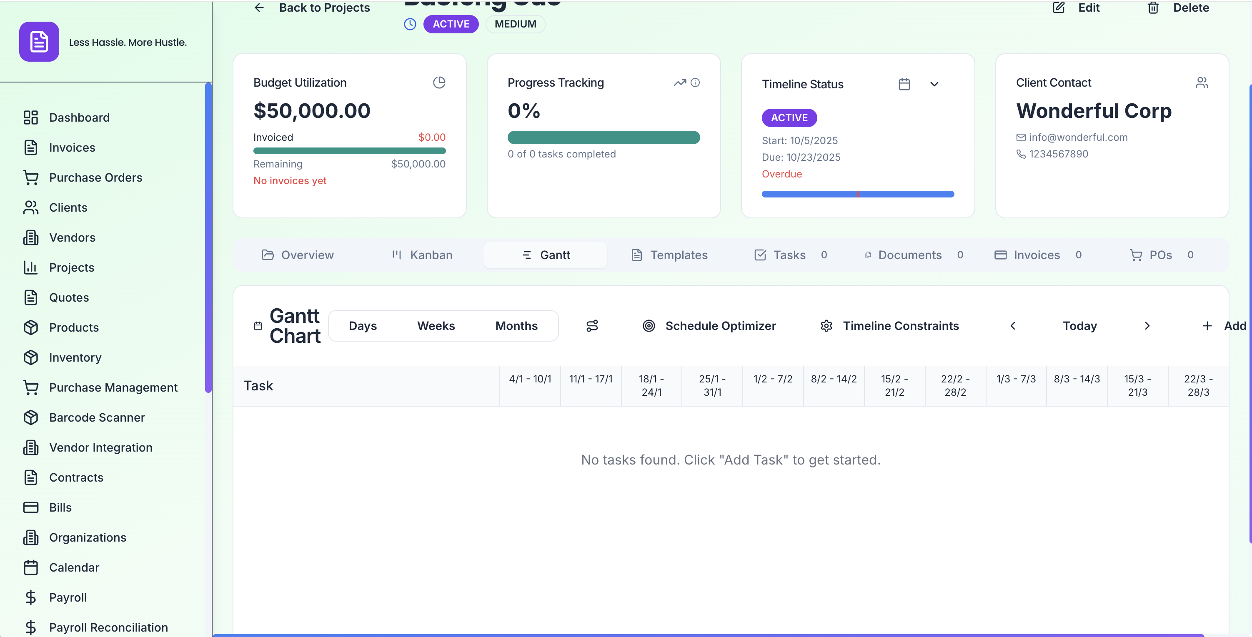
Task: Click Back to Projects link
Action: pyautogui.click(x=313, y=8)
